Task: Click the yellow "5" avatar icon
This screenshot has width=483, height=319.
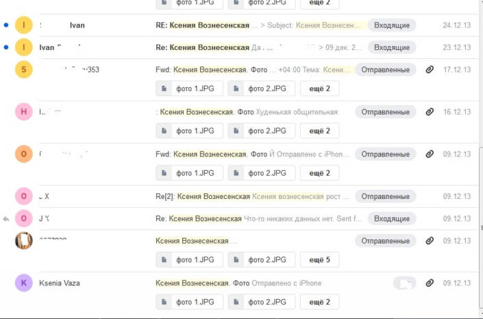Action: click(24, 69)
